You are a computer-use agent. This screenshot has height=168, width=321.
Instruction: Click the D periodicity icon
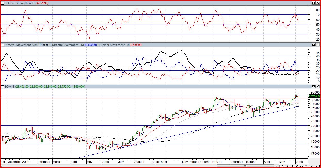click(287, 166)
